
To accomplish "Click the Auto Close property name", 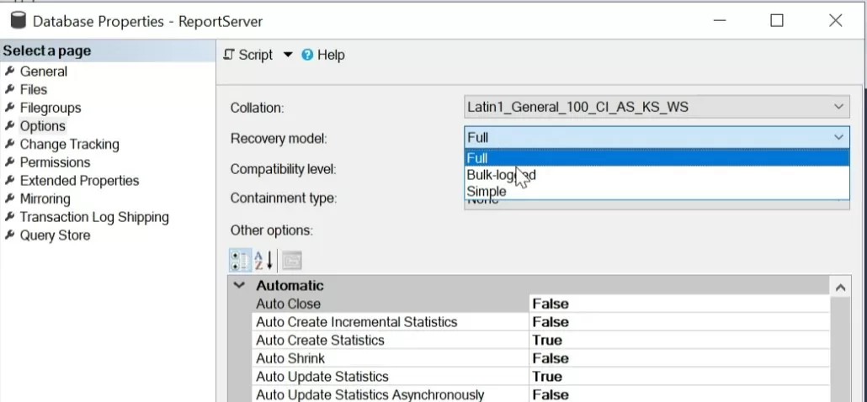I will 288,304.
